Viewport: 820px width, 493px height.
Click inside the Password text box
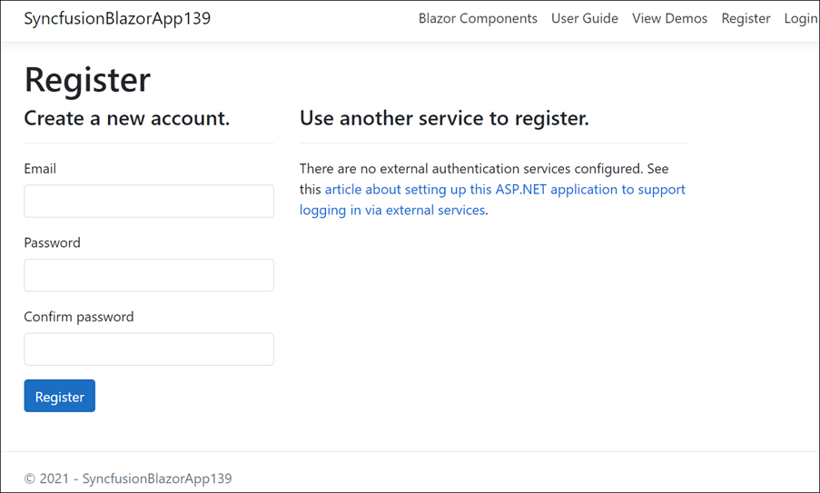point(149,275)
